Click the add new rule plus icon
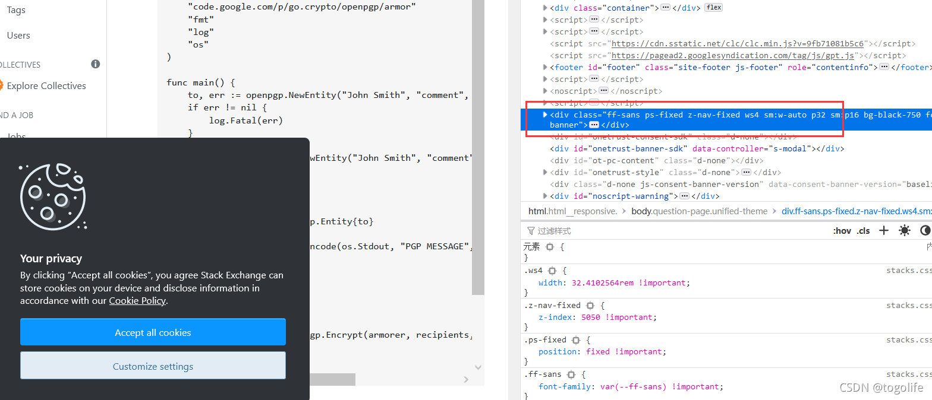932x400 pixels. click(x=884, y=230)
